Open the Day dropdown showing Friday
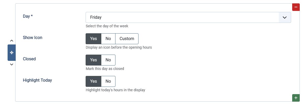The height and width of the screenshot is (104, 305). [183, 17]
